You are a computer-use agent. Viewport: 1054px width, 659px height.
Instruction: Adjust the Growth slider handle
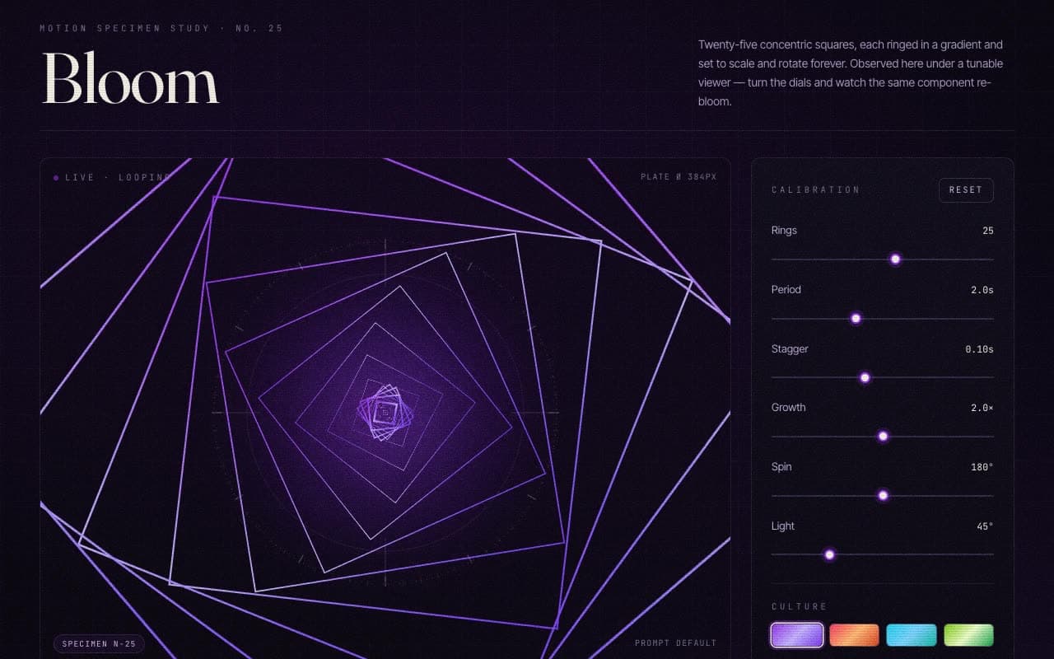883,436
